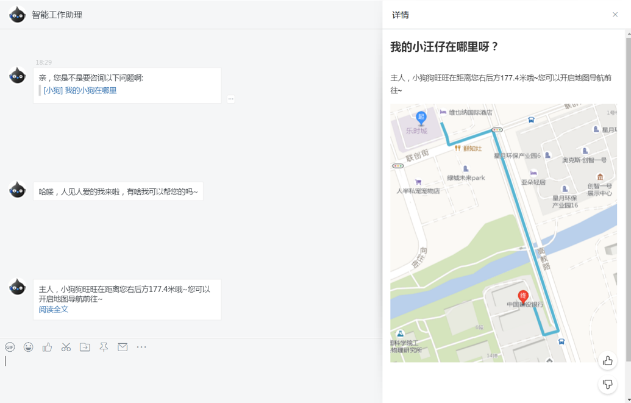Click the 鲜知灶 restaurant icon on the map
This screenshot has height=403, width=631.
pyautogui.click(x=458, y=148)
